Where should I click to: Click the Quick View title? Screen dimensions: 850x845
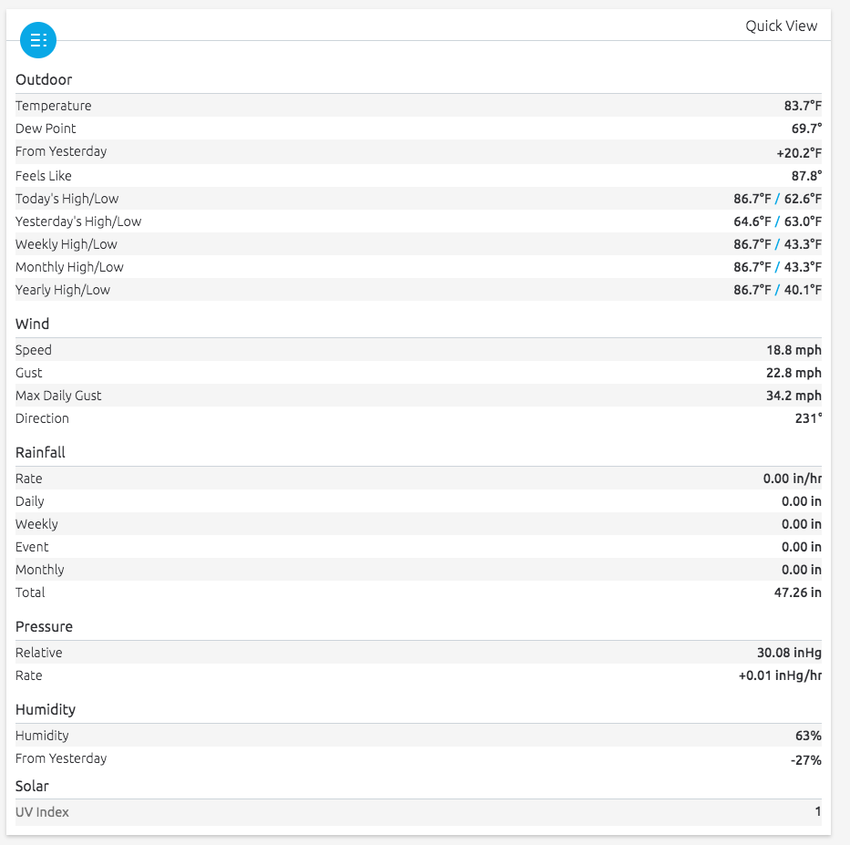781,26
